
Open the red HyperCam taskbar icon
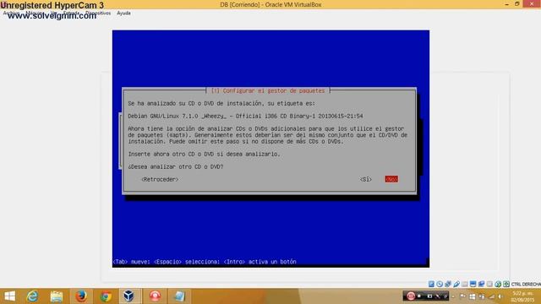[155, 296]
